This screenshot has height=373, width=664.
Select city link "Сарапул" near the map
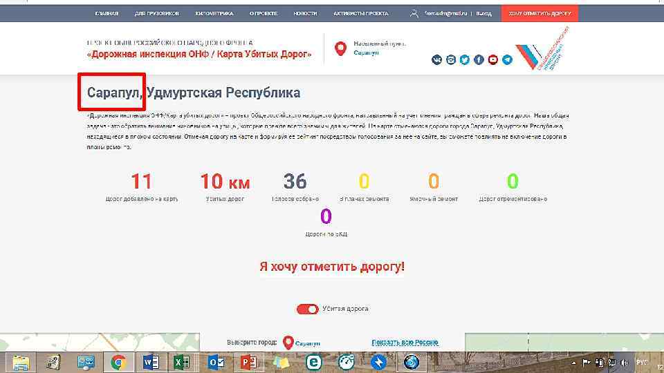(x=307, y=343)
